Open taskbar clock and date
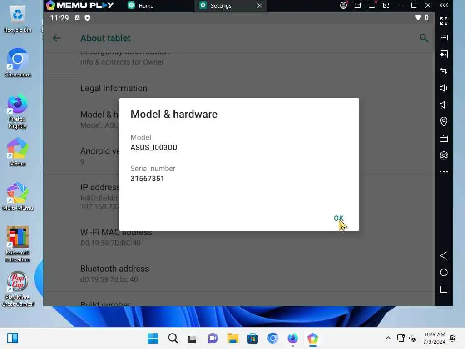 [435, 338]
